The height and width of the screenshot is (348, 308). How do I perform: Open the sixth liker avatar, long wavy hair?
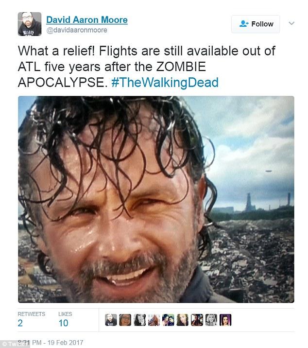pyautogui.click(x=182, y=320)
